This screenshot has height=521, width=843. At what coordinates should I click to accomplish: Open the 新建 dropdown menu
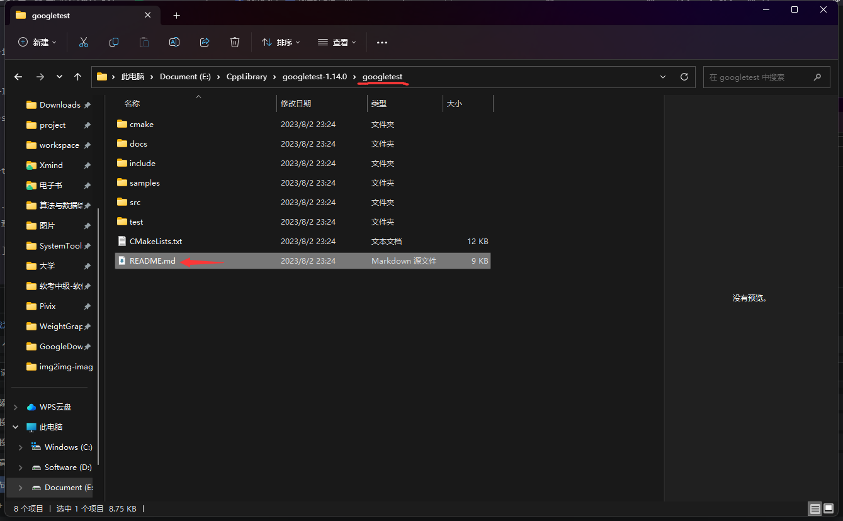click(x=38, y=42)
